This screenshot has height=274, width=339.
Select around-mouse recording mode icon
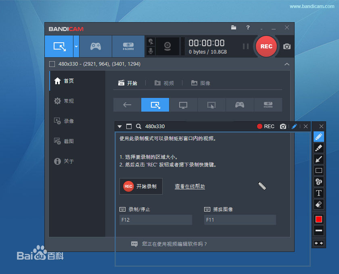coord(211,105)
